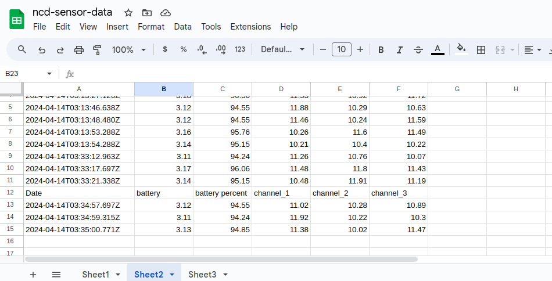This screenshot has height=281, width=552.
Task: Toggle strikethrough formatting
Action: click(418, 50)
